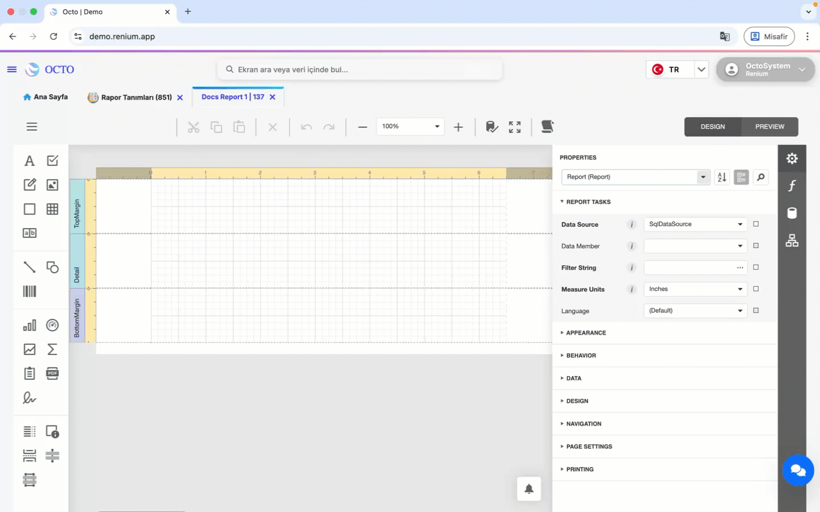
Task: Select the Barcode tool
Action: tap(30, 291)
